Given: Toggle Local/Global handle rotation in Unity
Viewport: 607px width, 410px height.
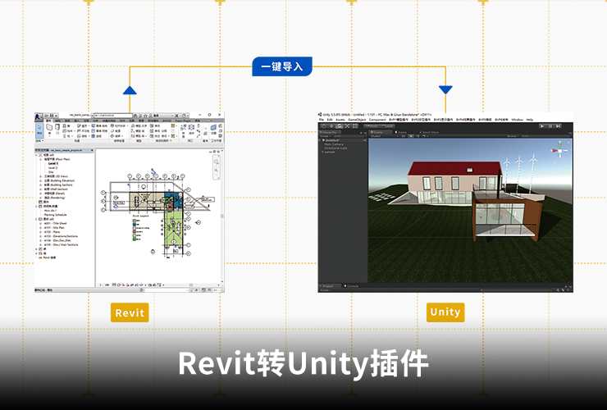Looking at the screenshot, I should click(386, 126).
